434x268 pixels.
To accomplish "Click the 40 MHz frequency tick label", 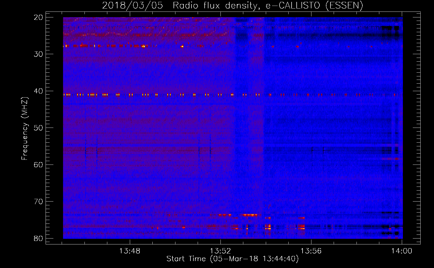I will point(39,91).
